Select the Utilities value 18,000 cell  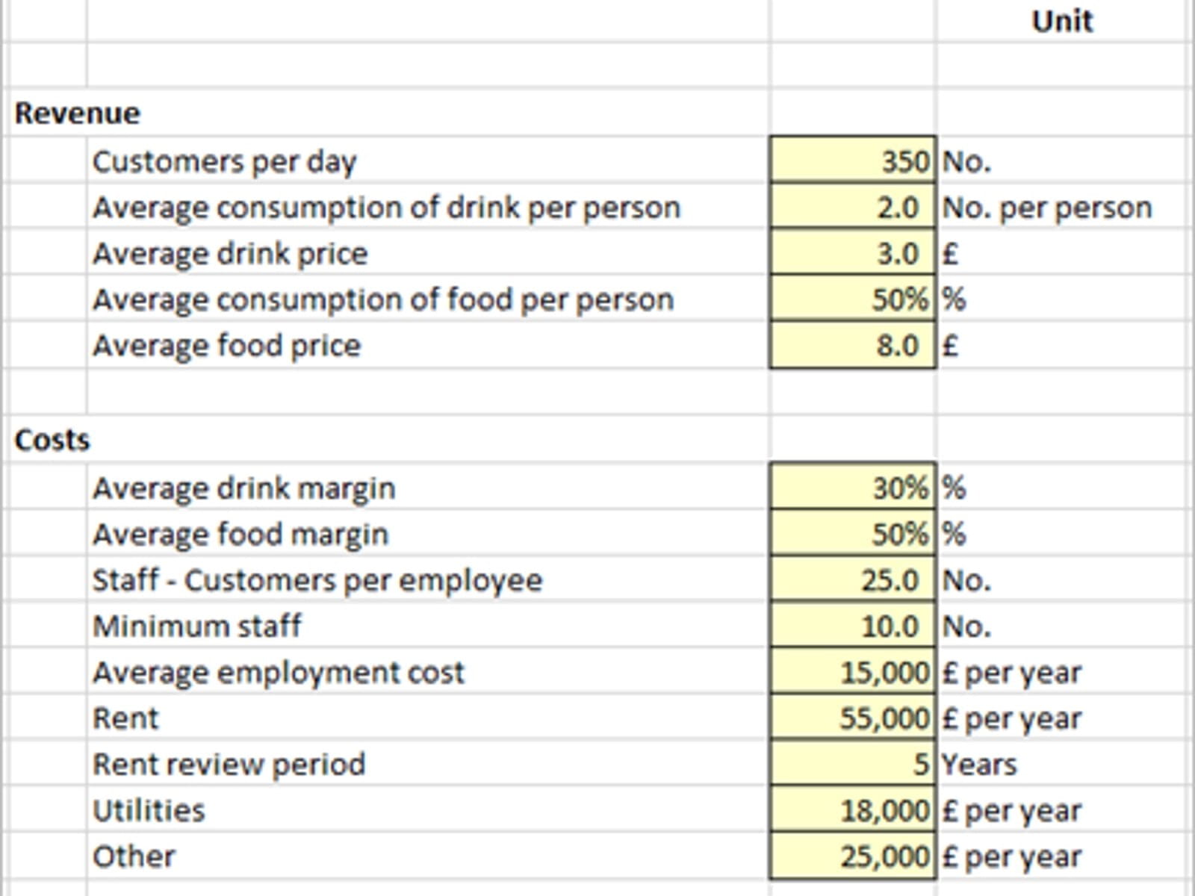tap(852, 810)
